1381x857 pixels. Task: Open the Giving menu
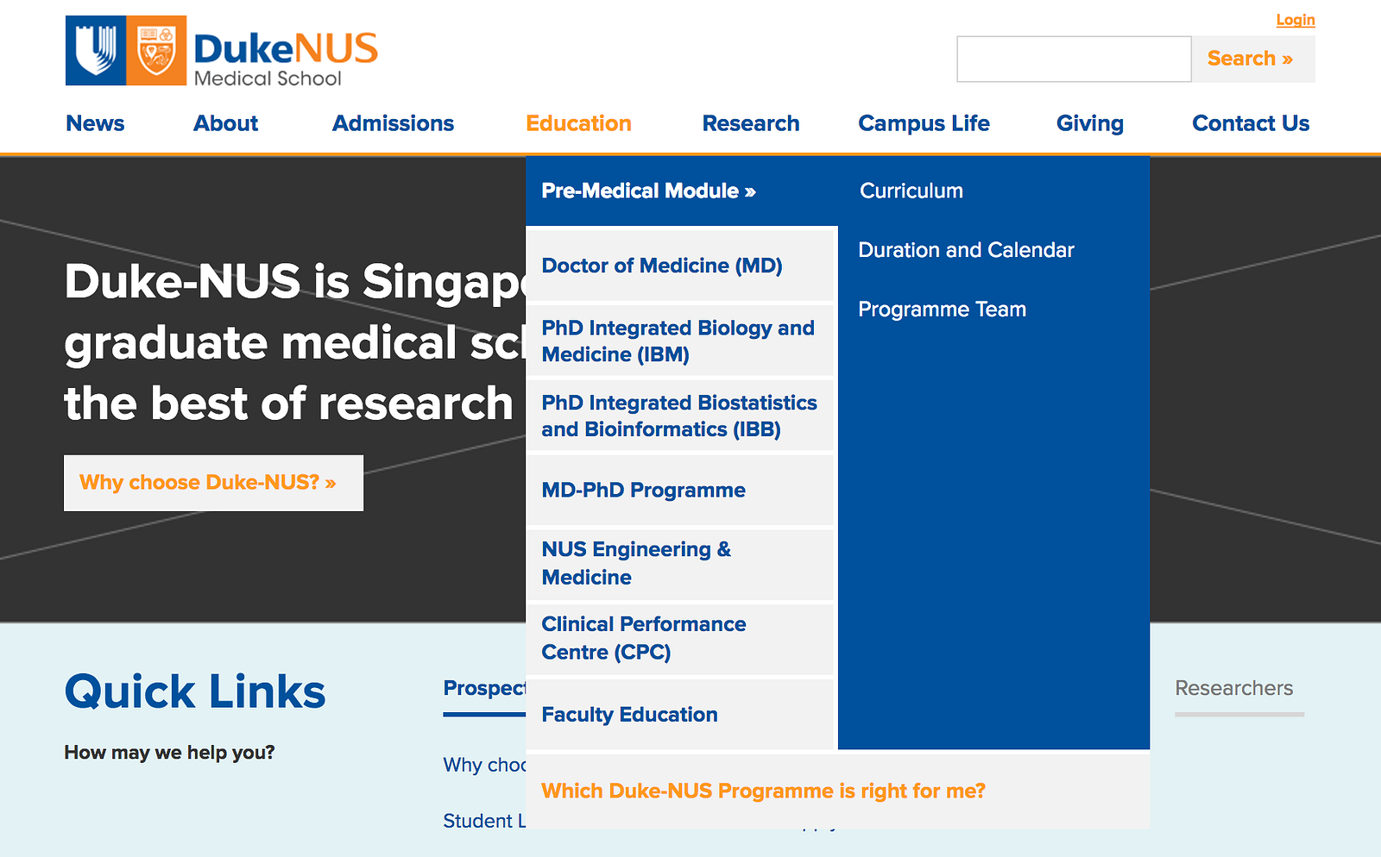(x=1090, y=123)
